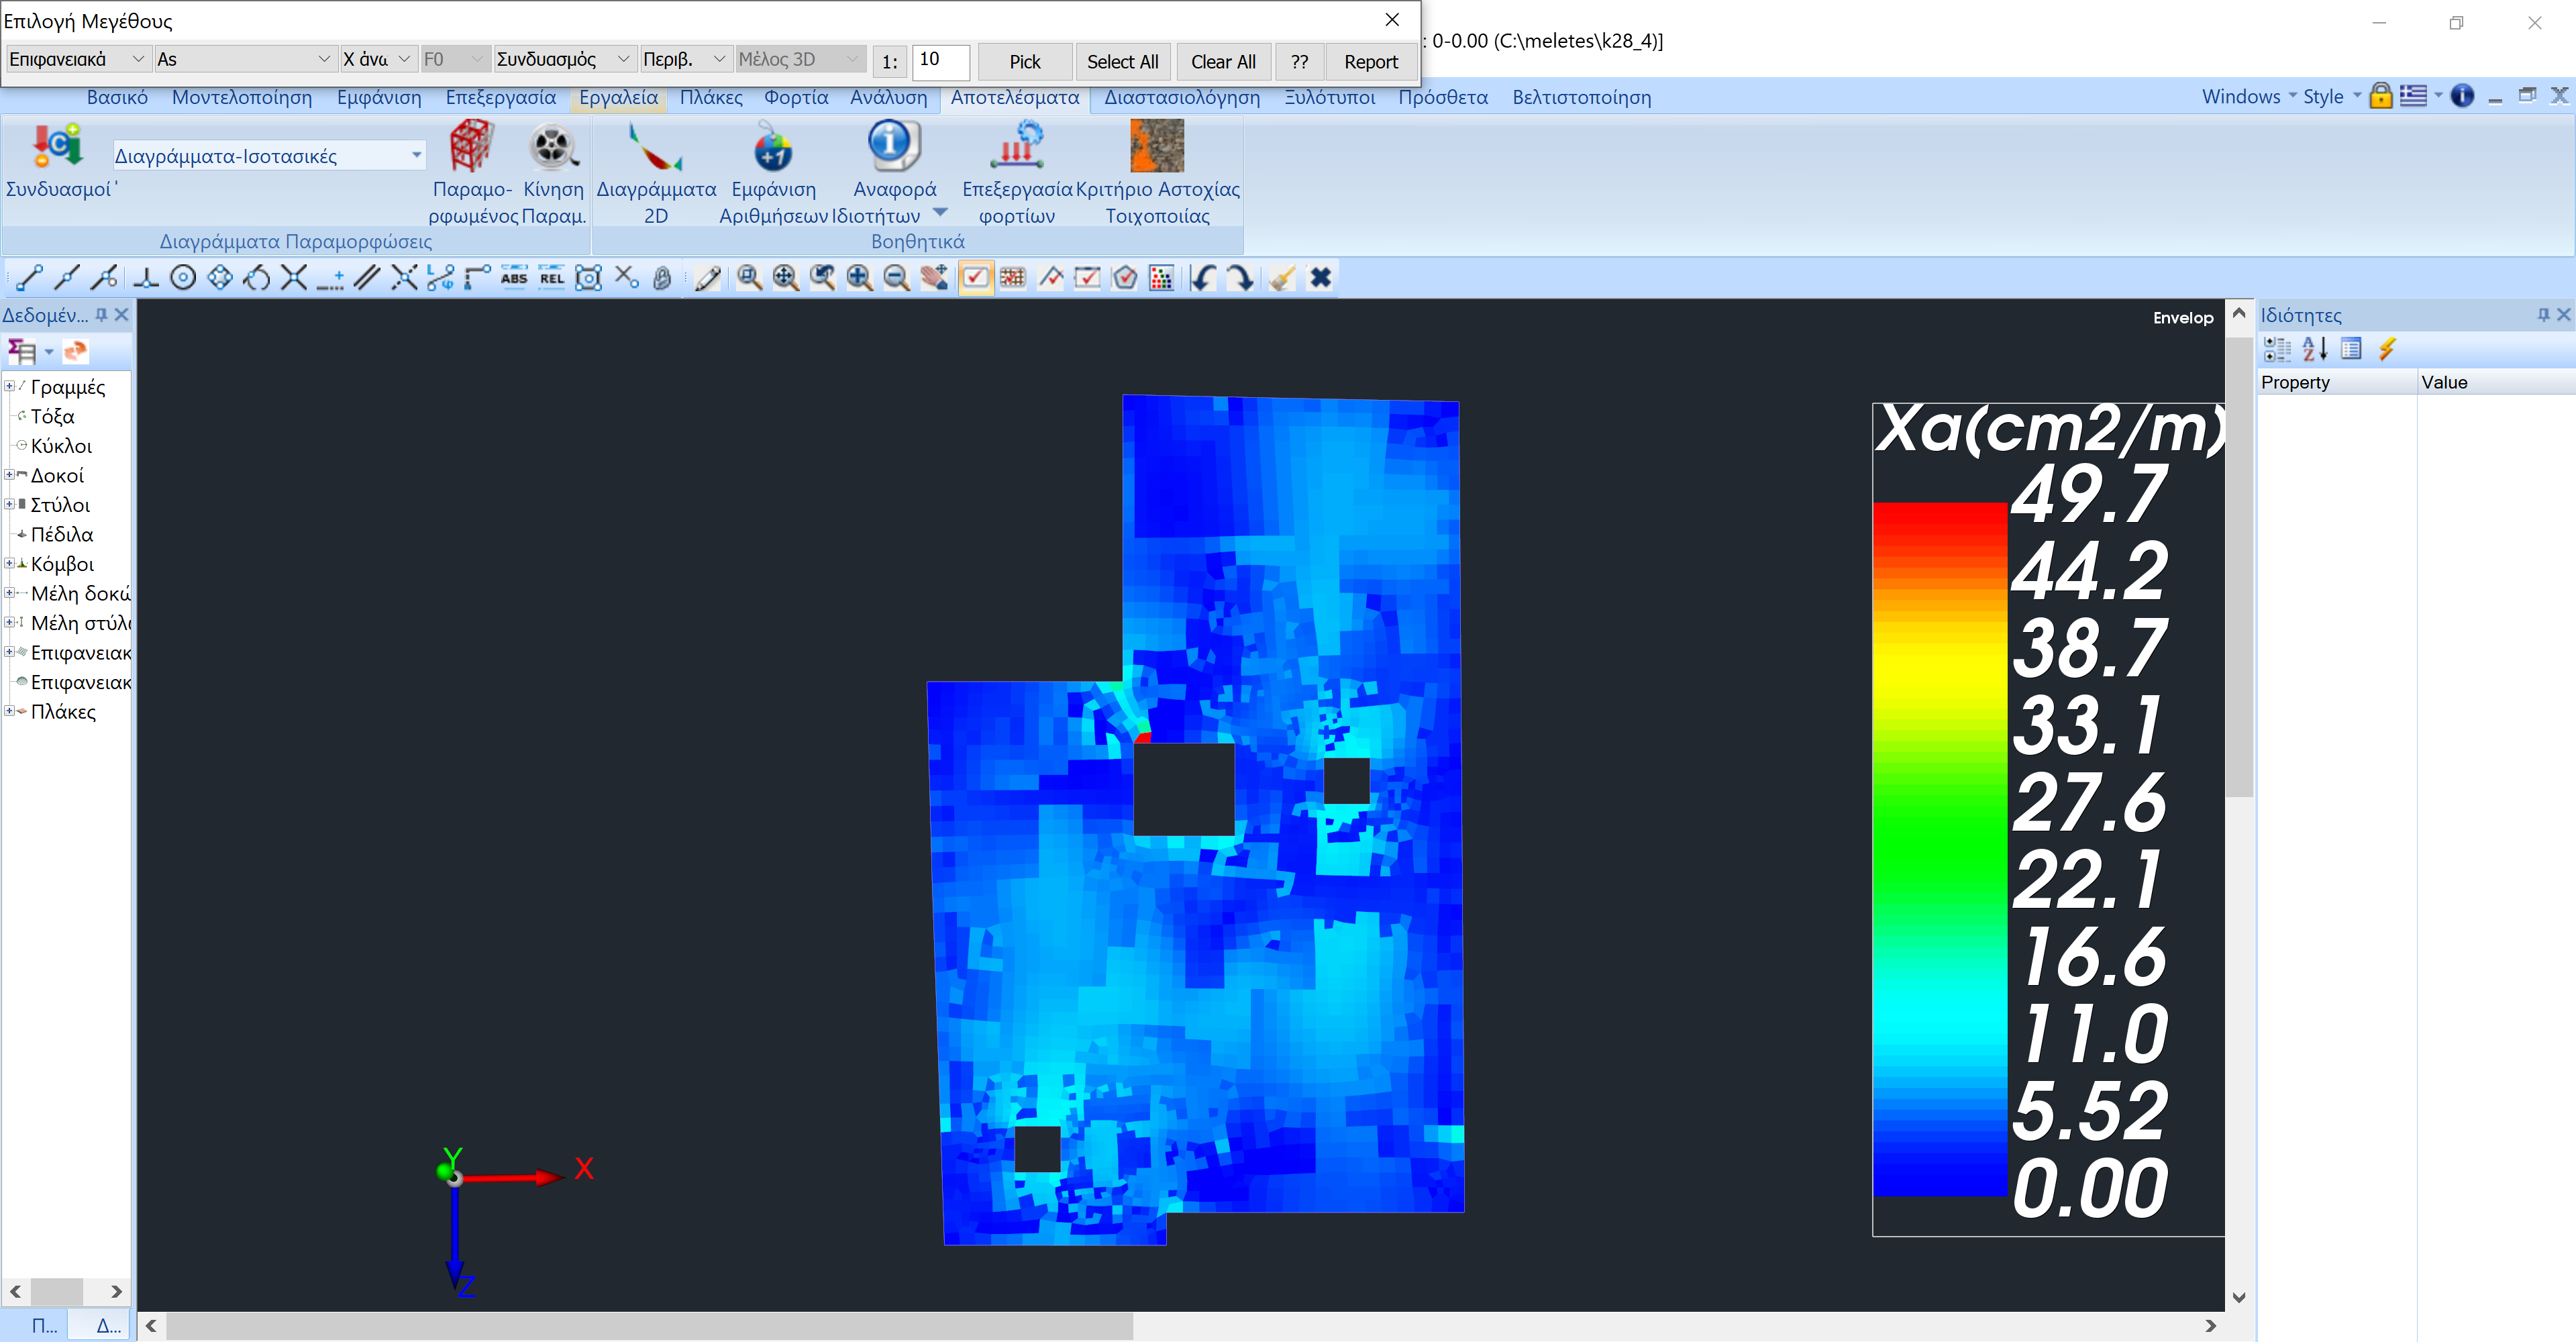Click the undo arrow icon
Image resolution: width=2576 pixels, height=1342 pixels.
pos(1203,278)
